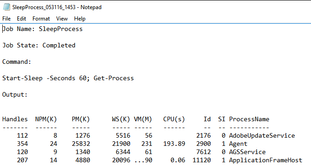
Task: Click the Id value 2900
Action: point(204,144)
